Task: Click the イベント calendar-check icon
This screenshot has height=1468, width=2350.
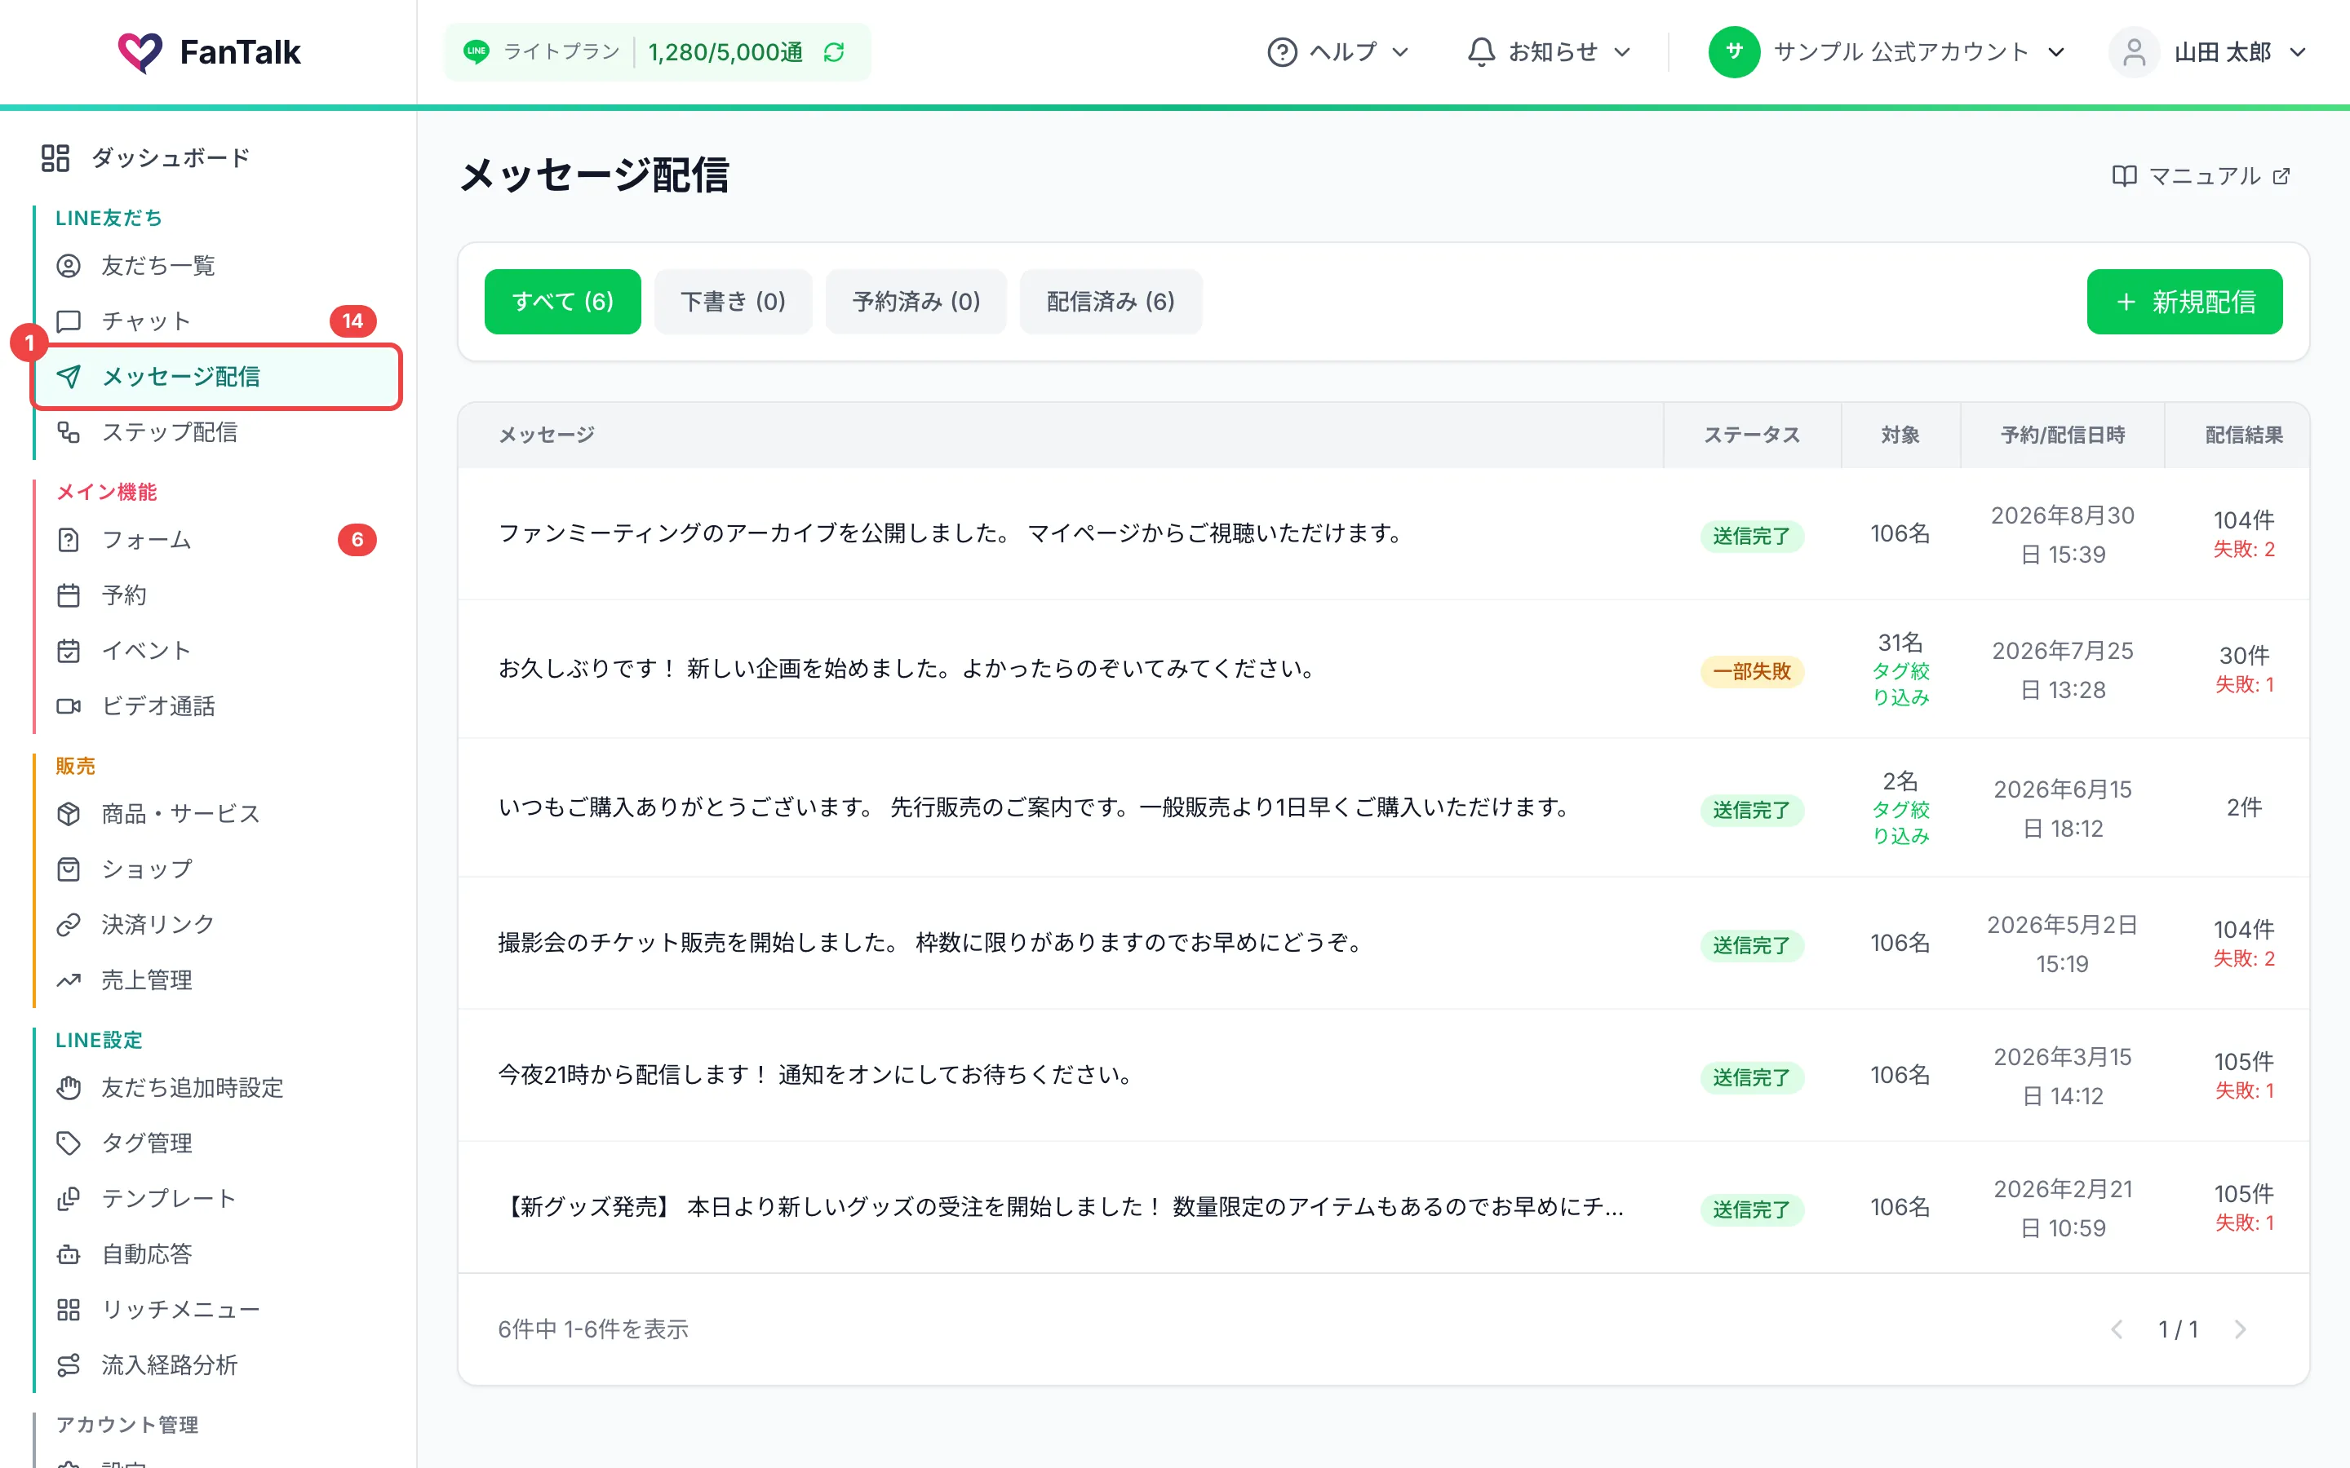Action: [x=69, y=649]
